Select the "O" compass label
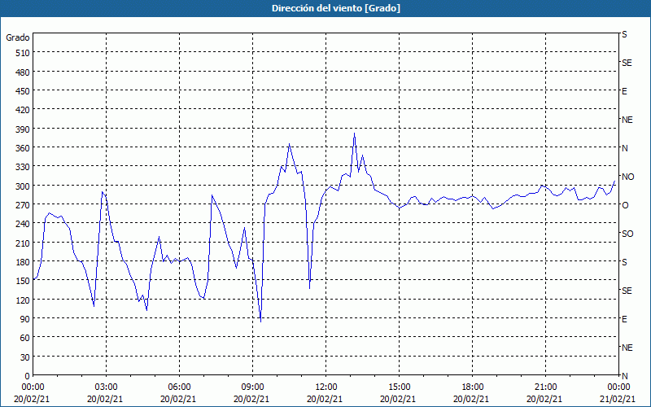Image resolution: width=651 pixels, height=407 pixels. (x=625, y=205)
